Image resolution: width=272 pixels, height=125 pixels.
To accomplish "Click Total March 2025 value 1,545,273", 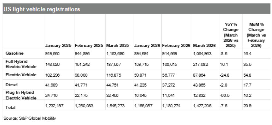I will pyautogui.click(x=115, y=106).
